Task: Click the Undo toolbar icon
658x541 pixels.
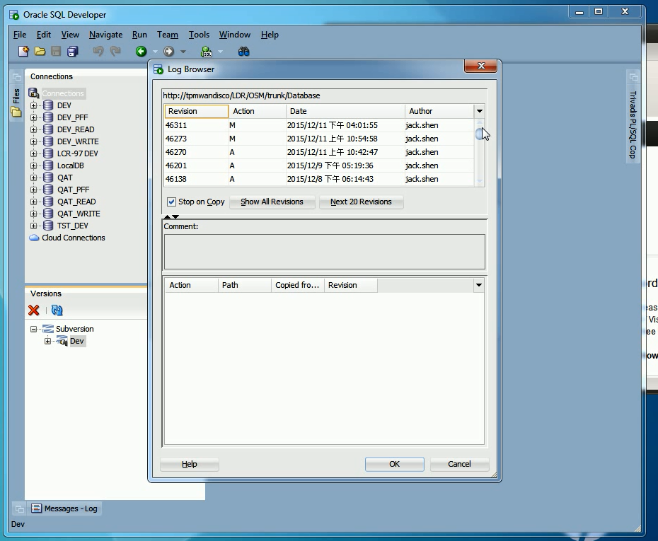Action: [98, 51]
